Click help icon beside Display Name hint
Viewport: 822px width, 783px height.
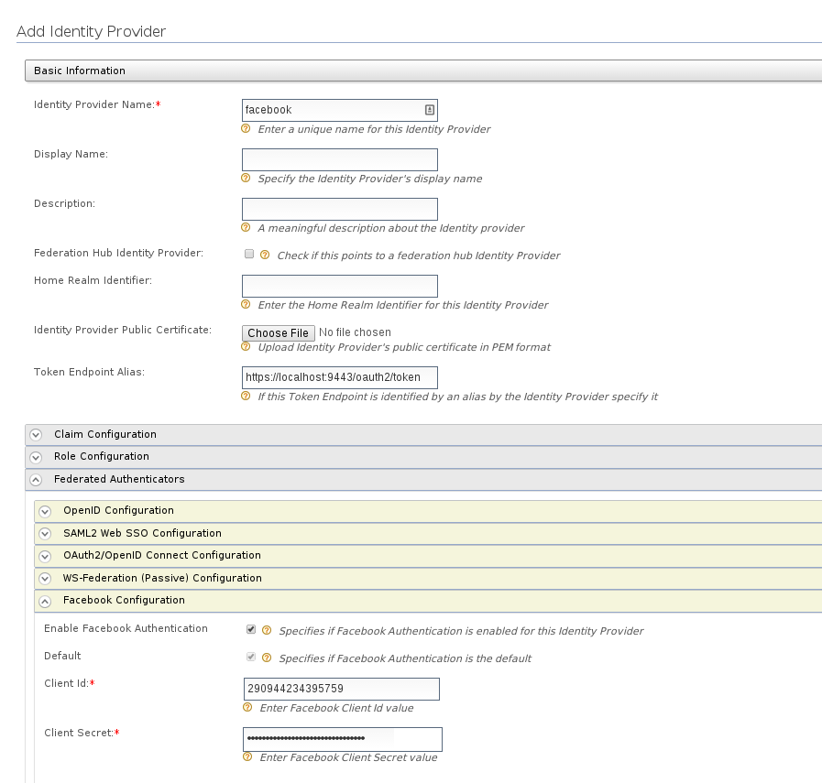tap(246, 178)
